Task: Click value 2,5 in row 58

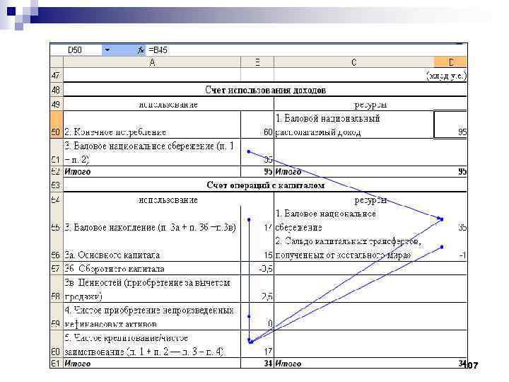Action: 267,296
